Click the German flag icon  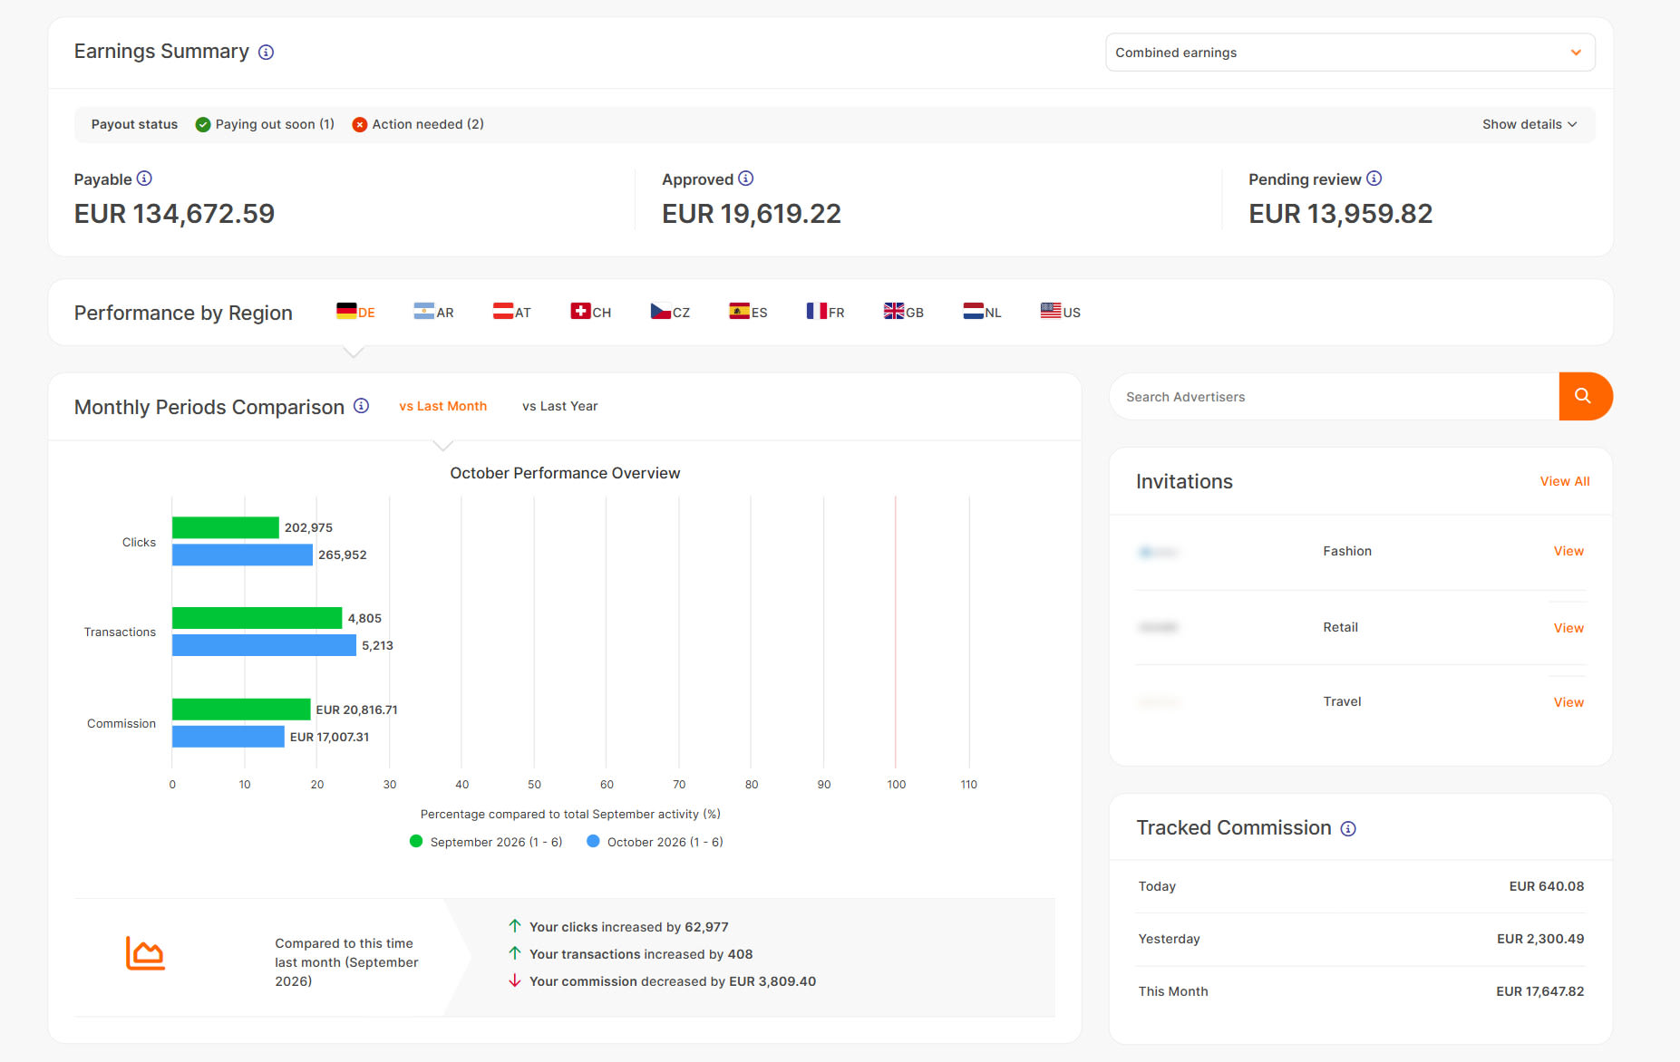(346, 311)
